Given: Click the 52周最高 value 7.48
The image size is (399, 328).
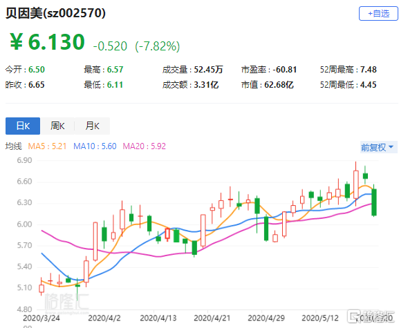Looking at the screenshot, I should [369, 69].
